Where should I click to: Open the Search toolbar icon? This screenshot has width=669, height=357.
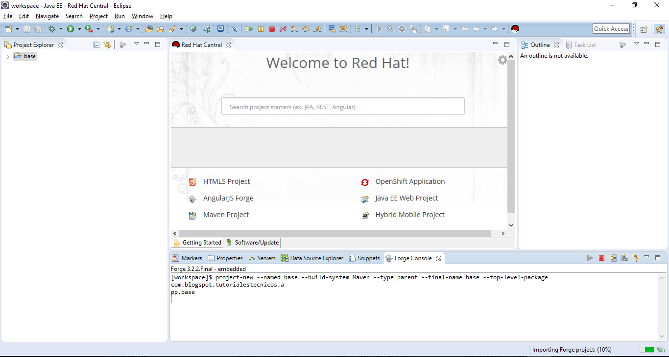click(x=175, y=29)
